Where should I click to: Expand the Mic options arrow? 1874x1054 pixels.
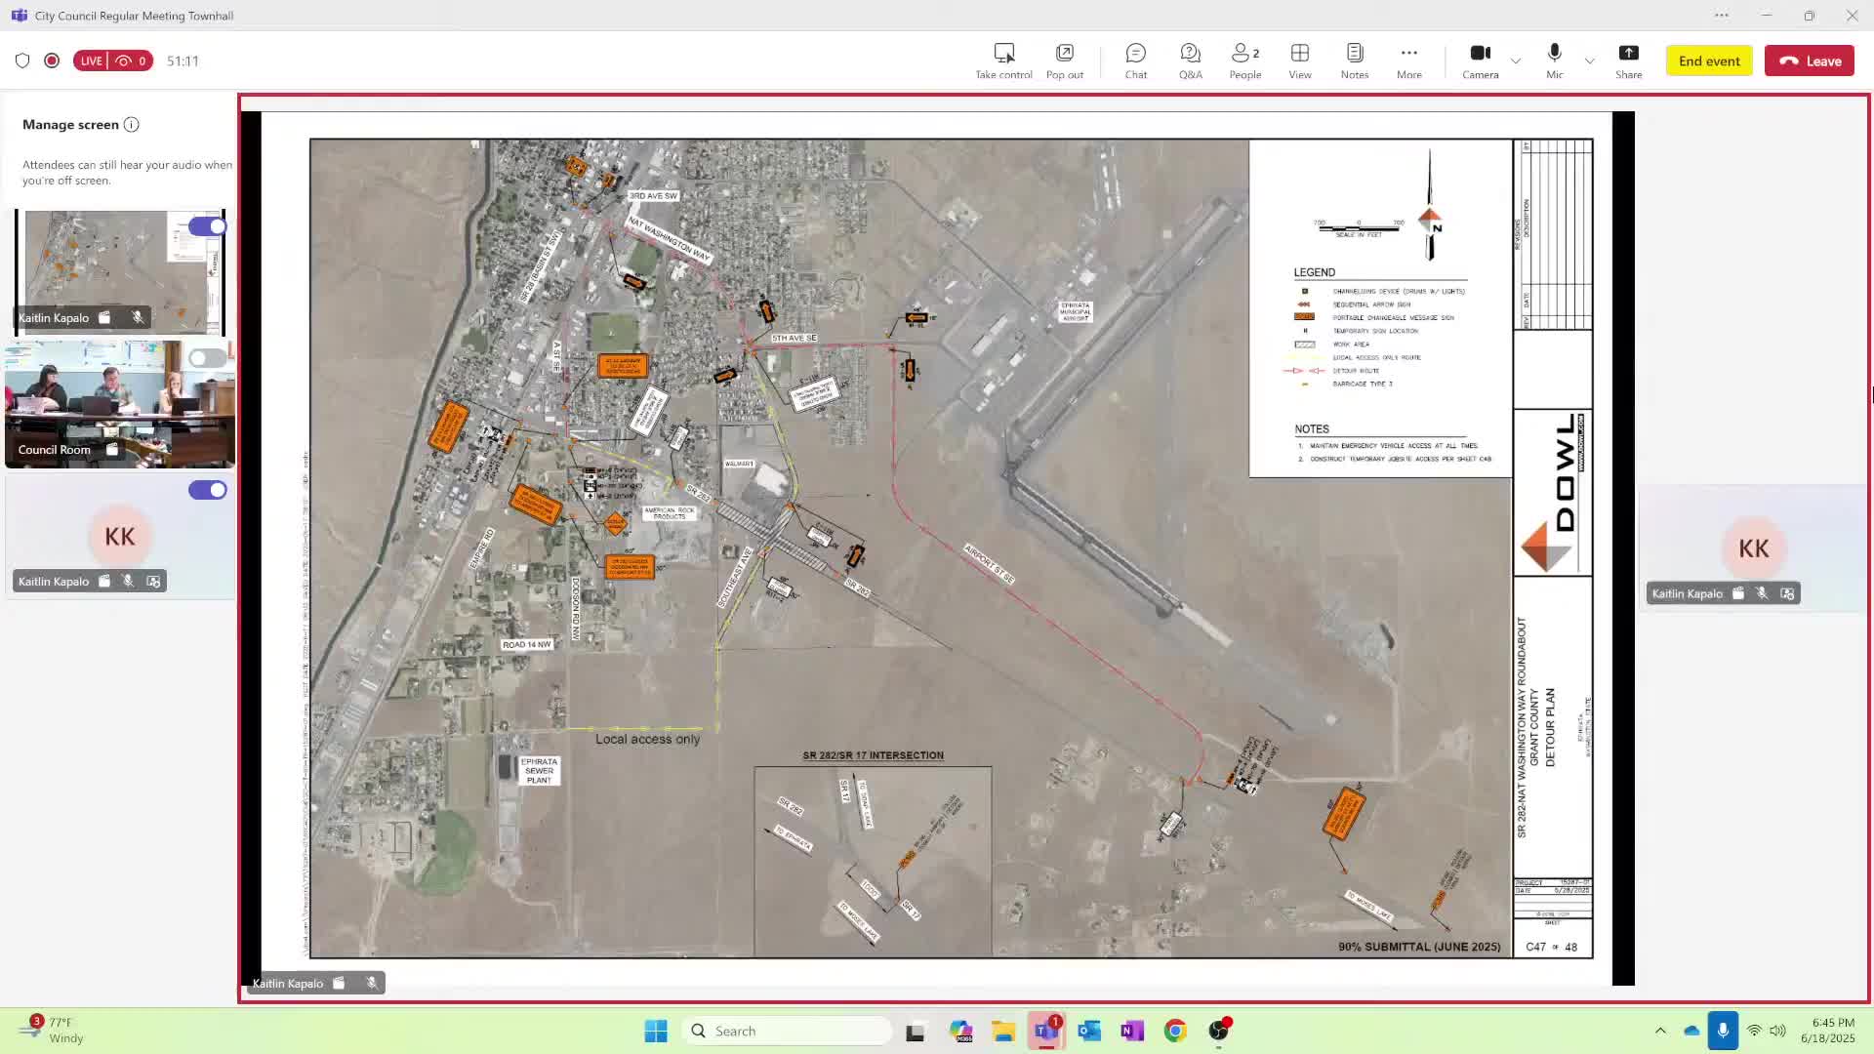pos(1589,61)
